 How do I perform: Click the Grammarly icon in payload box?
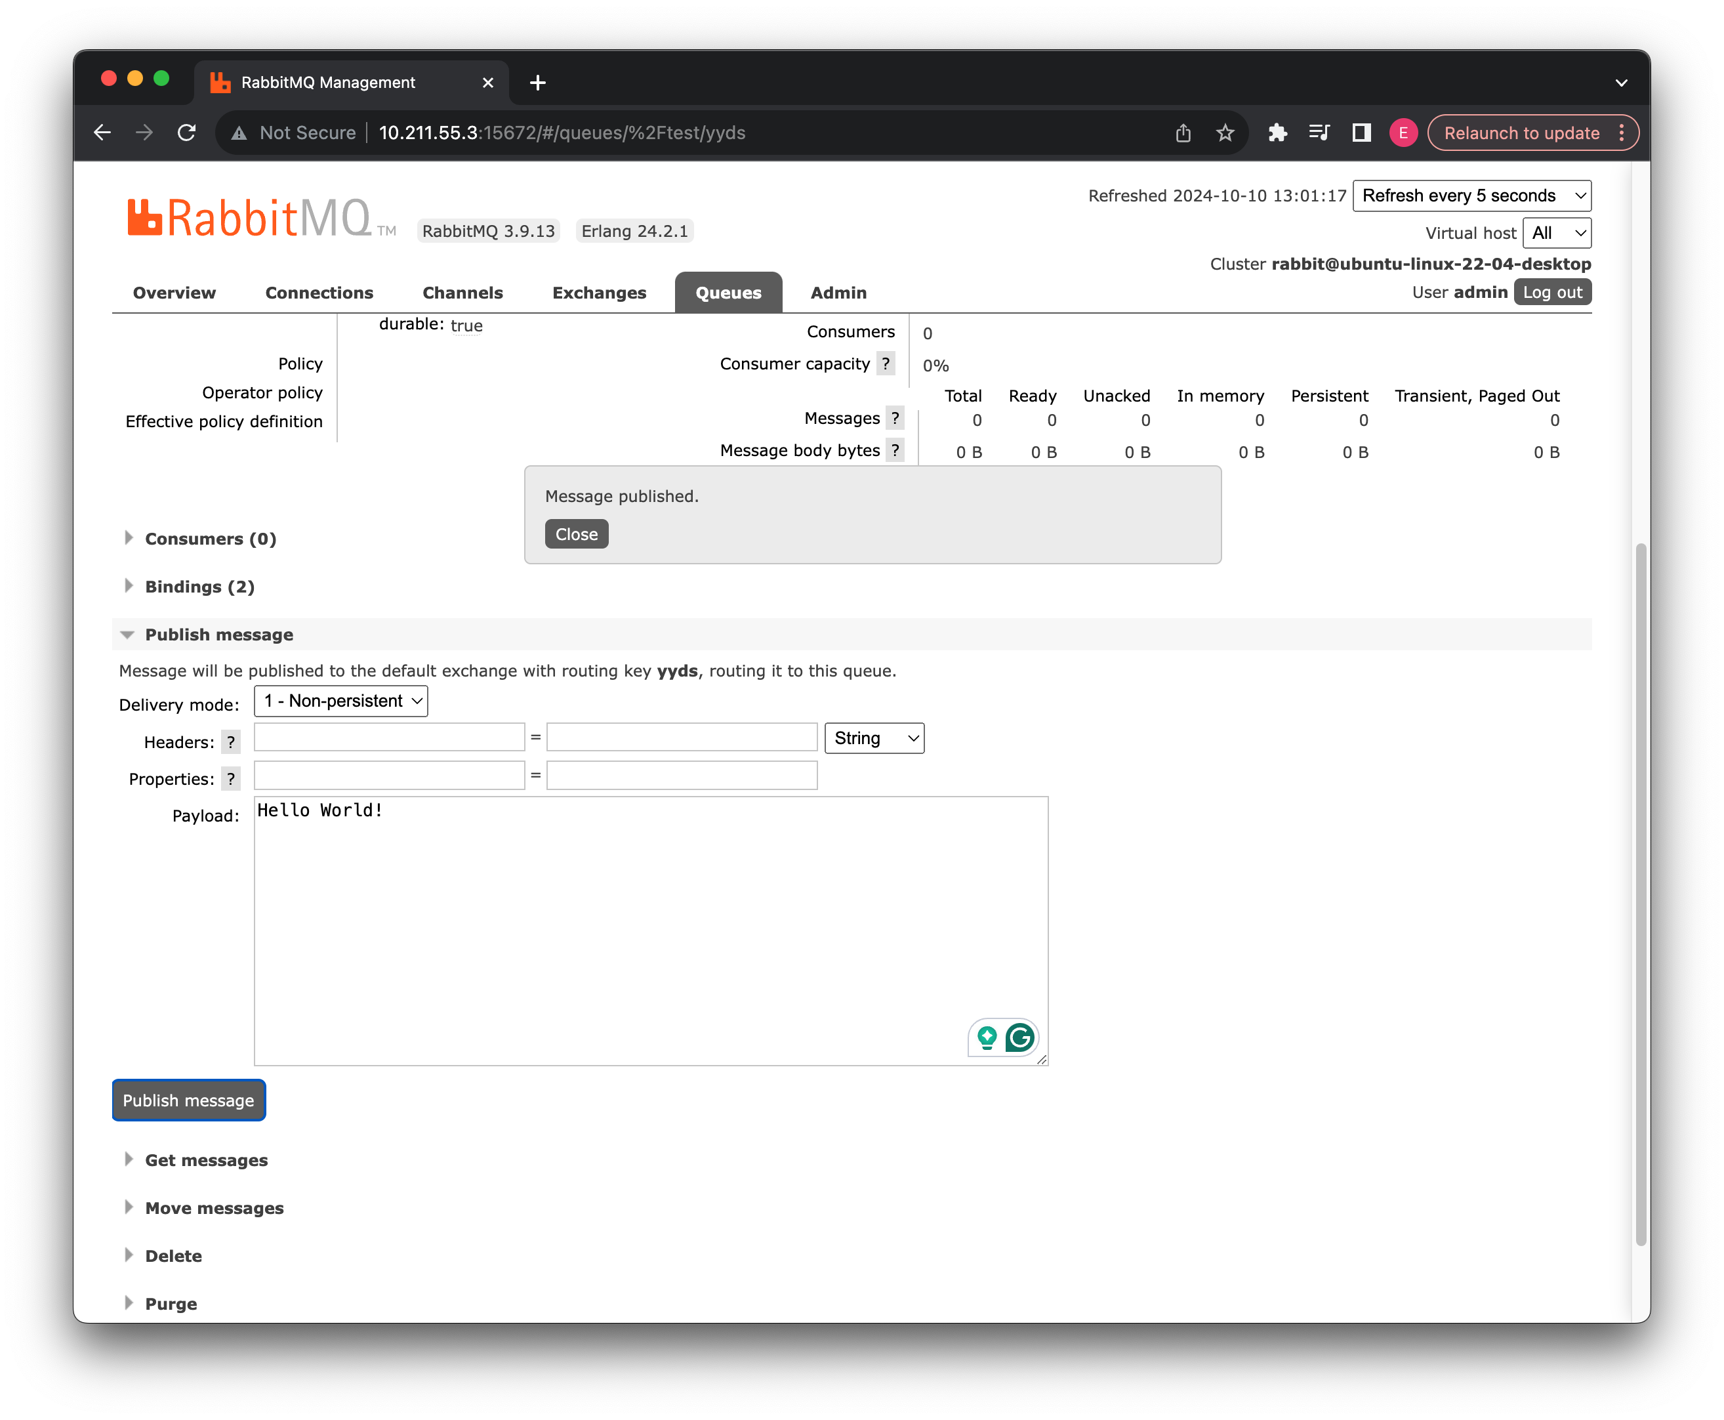coord(1020,1037)
